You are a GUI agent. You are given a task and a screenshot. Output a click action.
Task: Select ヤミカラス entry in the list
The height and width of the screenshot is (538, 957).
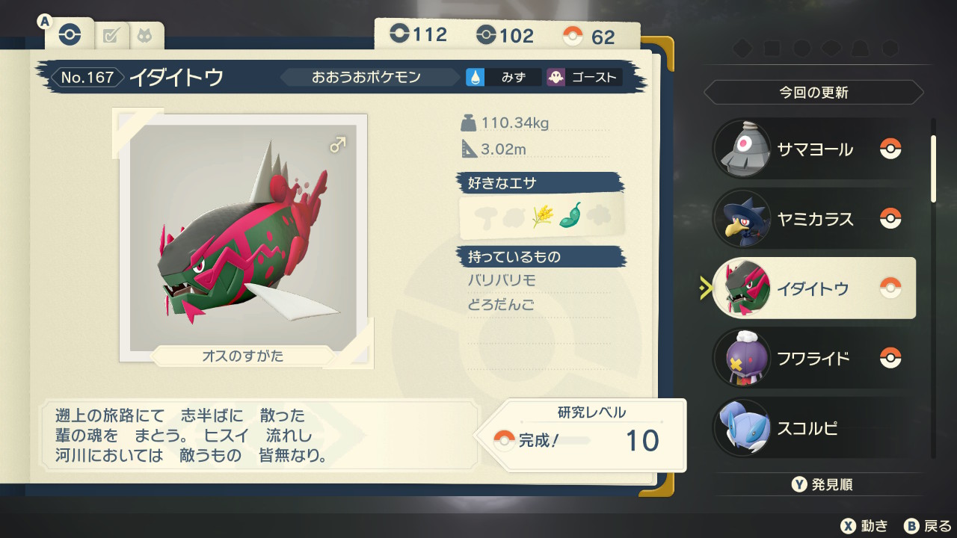coord(814,219)
